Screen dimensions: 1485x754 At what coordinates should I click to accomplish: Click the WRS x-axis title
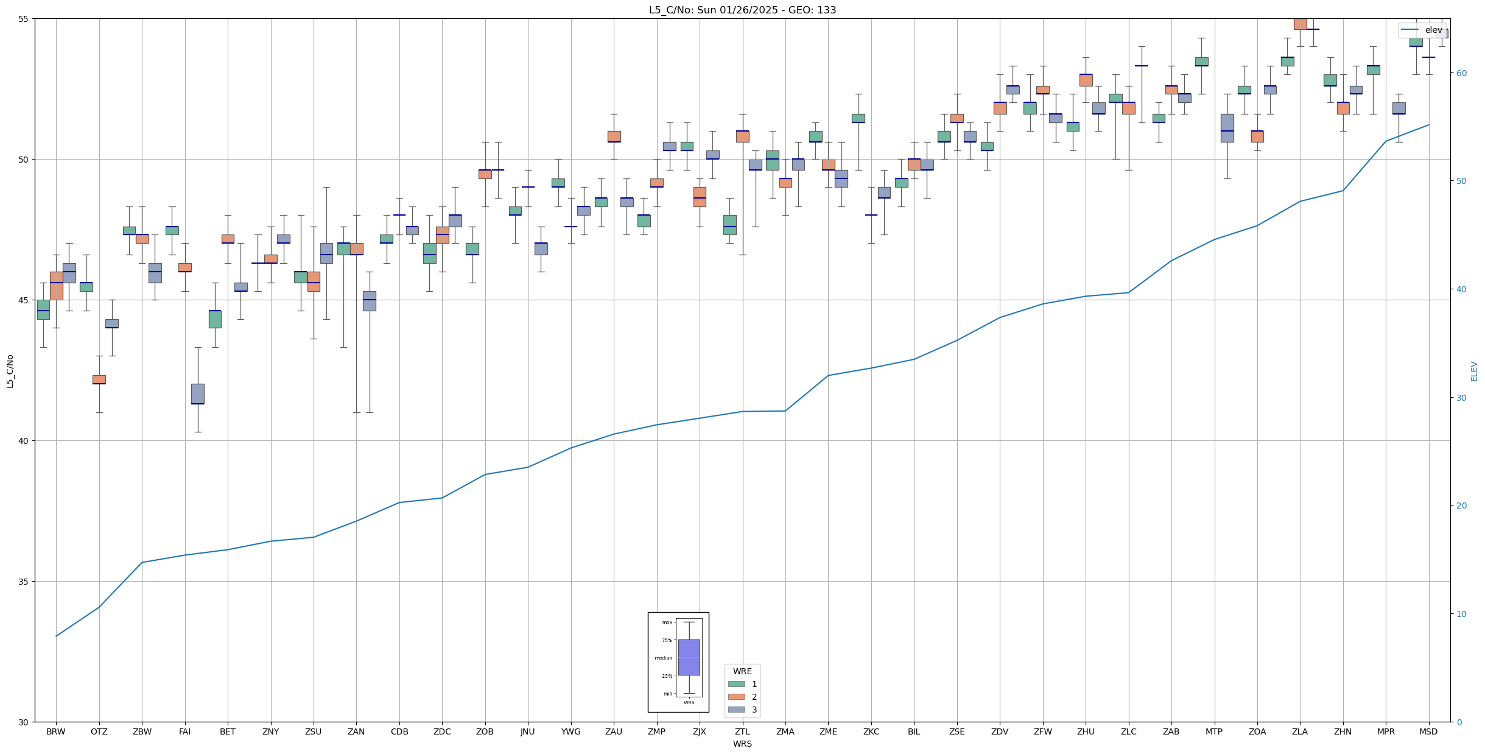tap(742, 744)
